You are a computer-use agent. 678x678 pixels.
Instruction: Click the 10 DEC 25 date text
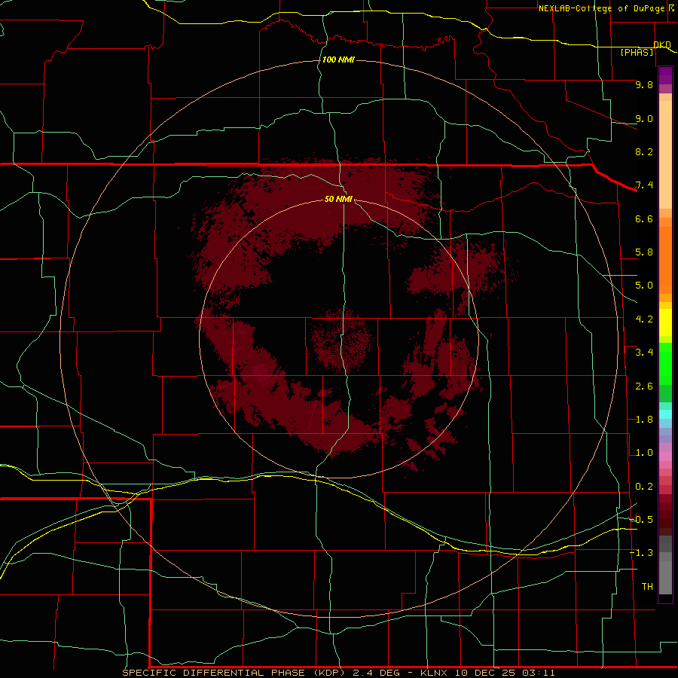(486, 673)
